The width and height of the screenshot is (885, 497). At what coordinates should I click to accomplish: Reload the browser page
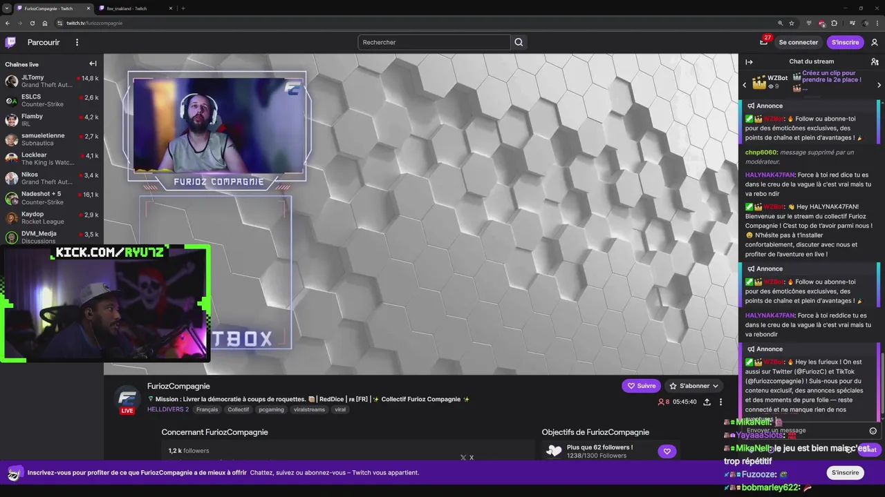point(32,23)
